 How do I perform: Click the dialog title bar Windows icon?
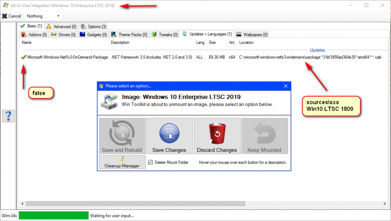pyautogui.click(x=101, y=86)
